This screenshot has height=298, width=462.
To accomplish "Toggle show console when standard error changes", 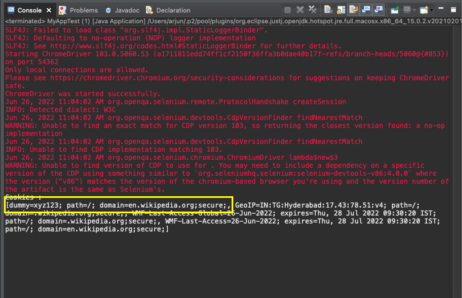I will [379, 10].
